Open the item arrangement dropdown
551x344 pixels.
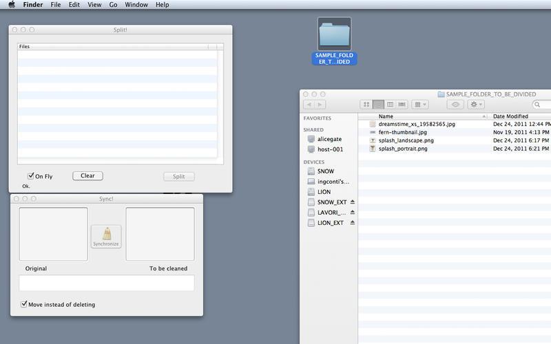coord(420,104)
